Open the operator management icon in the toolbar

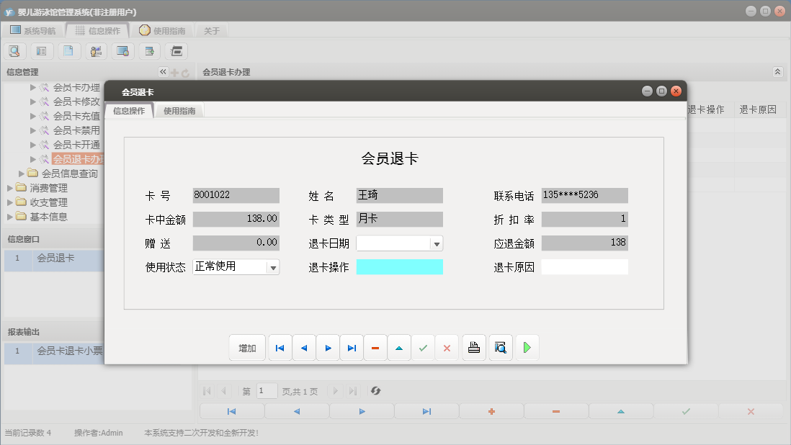pyautogui.click(x=94, y=50)
